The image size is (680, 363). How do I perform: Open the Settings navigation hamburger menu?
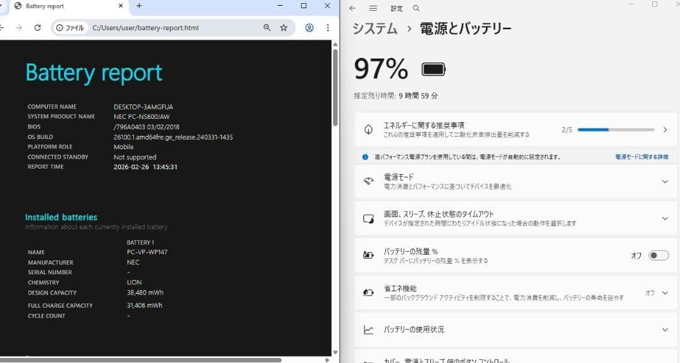373,8
